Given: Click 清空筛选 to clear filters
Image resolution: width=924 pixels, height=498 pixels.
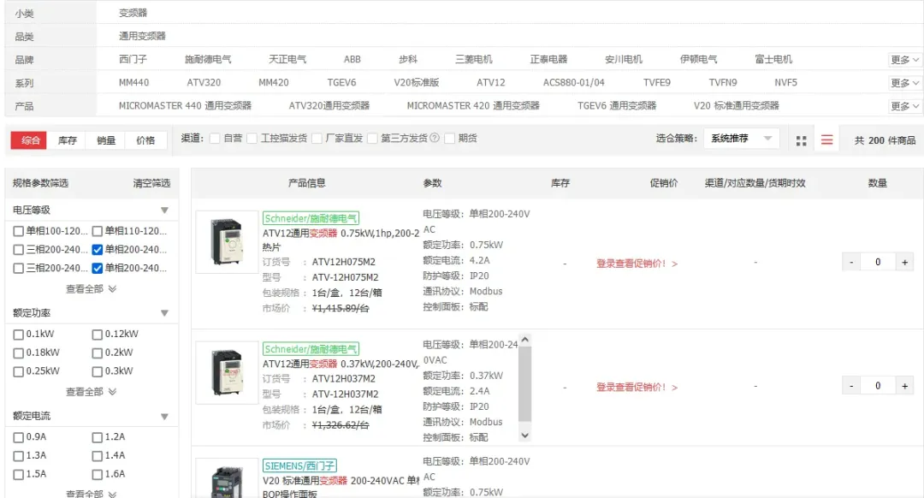Looking at the screenshot, I should point(151,183).
